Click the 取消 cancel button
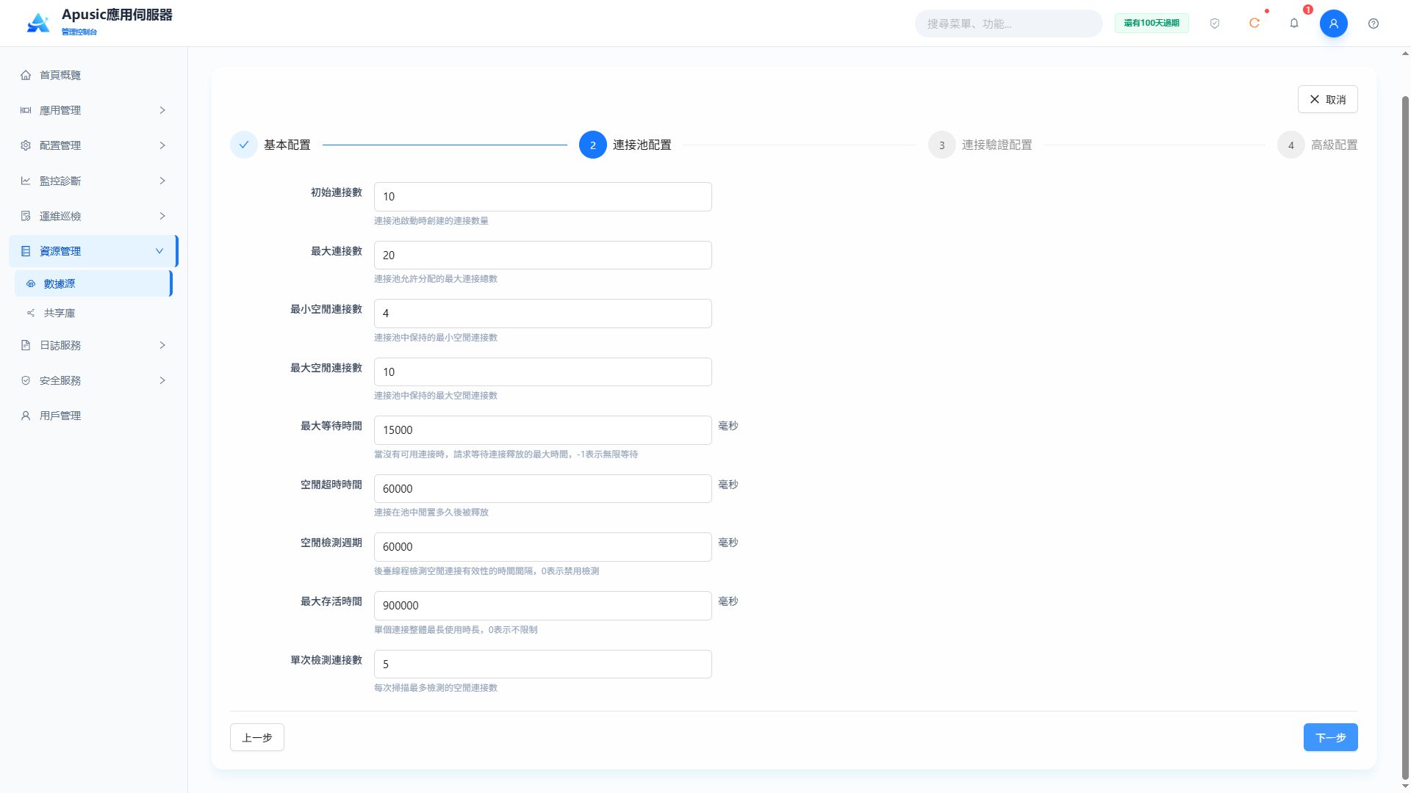1411x793 pixels. pos(1327,99)
